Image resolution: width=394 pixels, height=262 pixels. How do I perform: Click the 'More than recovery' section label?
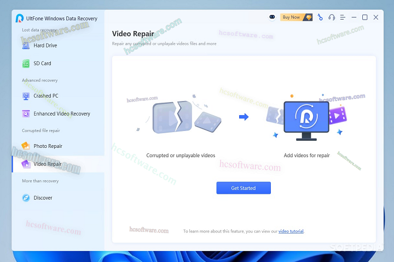coord(40,181)
